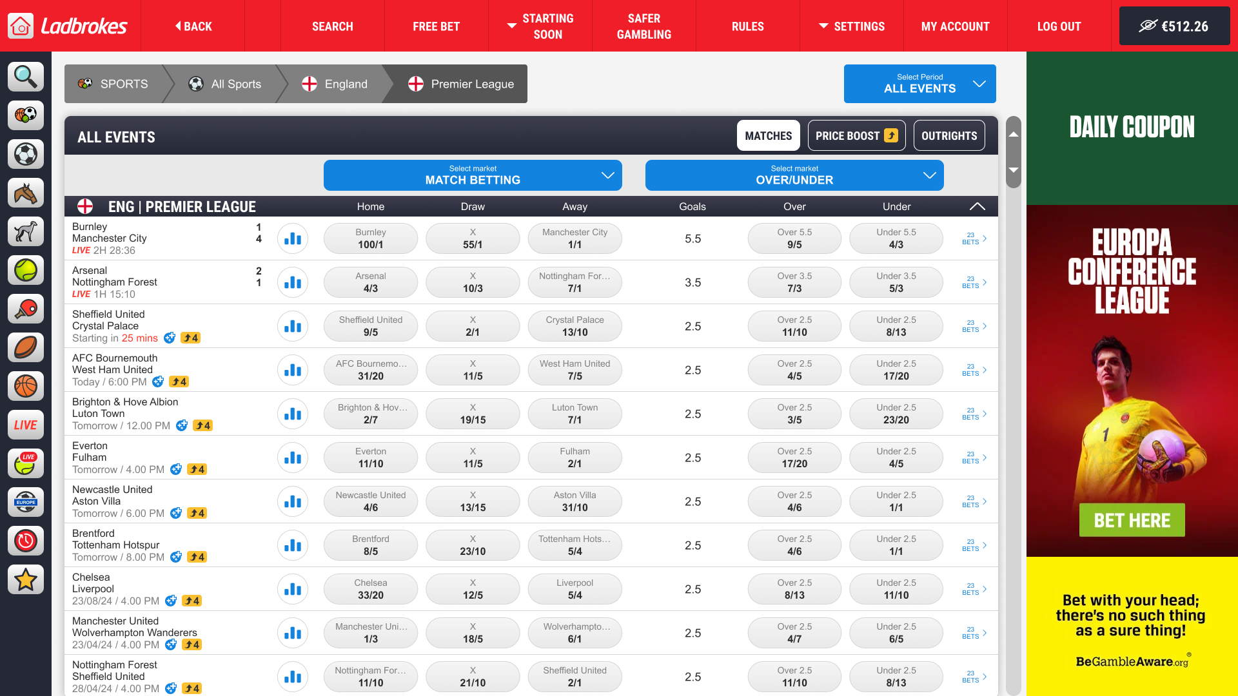Open stats chart for Sheffield United vs Crystal Palace

coord(293,326)
